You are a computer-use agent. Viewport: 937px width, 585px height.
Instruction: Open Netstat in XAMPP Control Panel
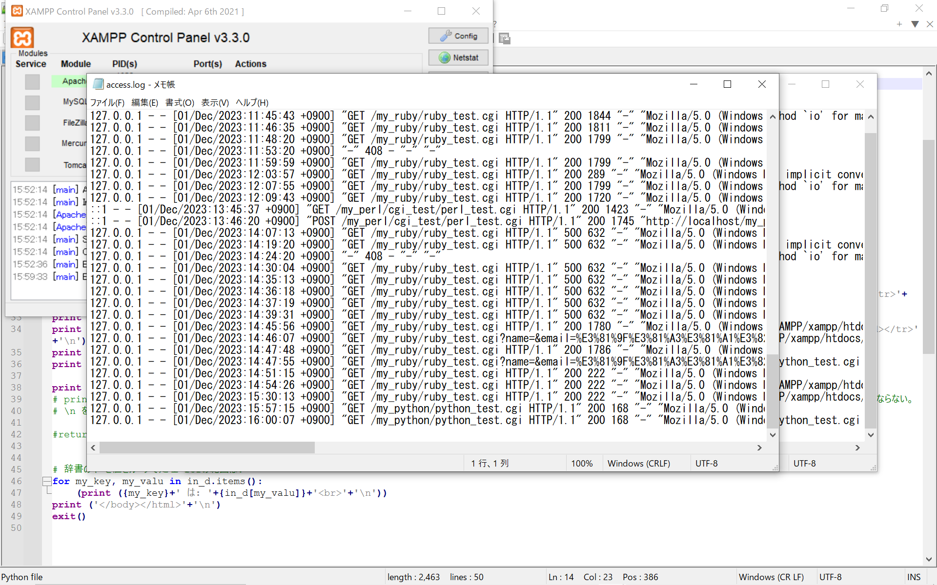[x=459, y=58]
